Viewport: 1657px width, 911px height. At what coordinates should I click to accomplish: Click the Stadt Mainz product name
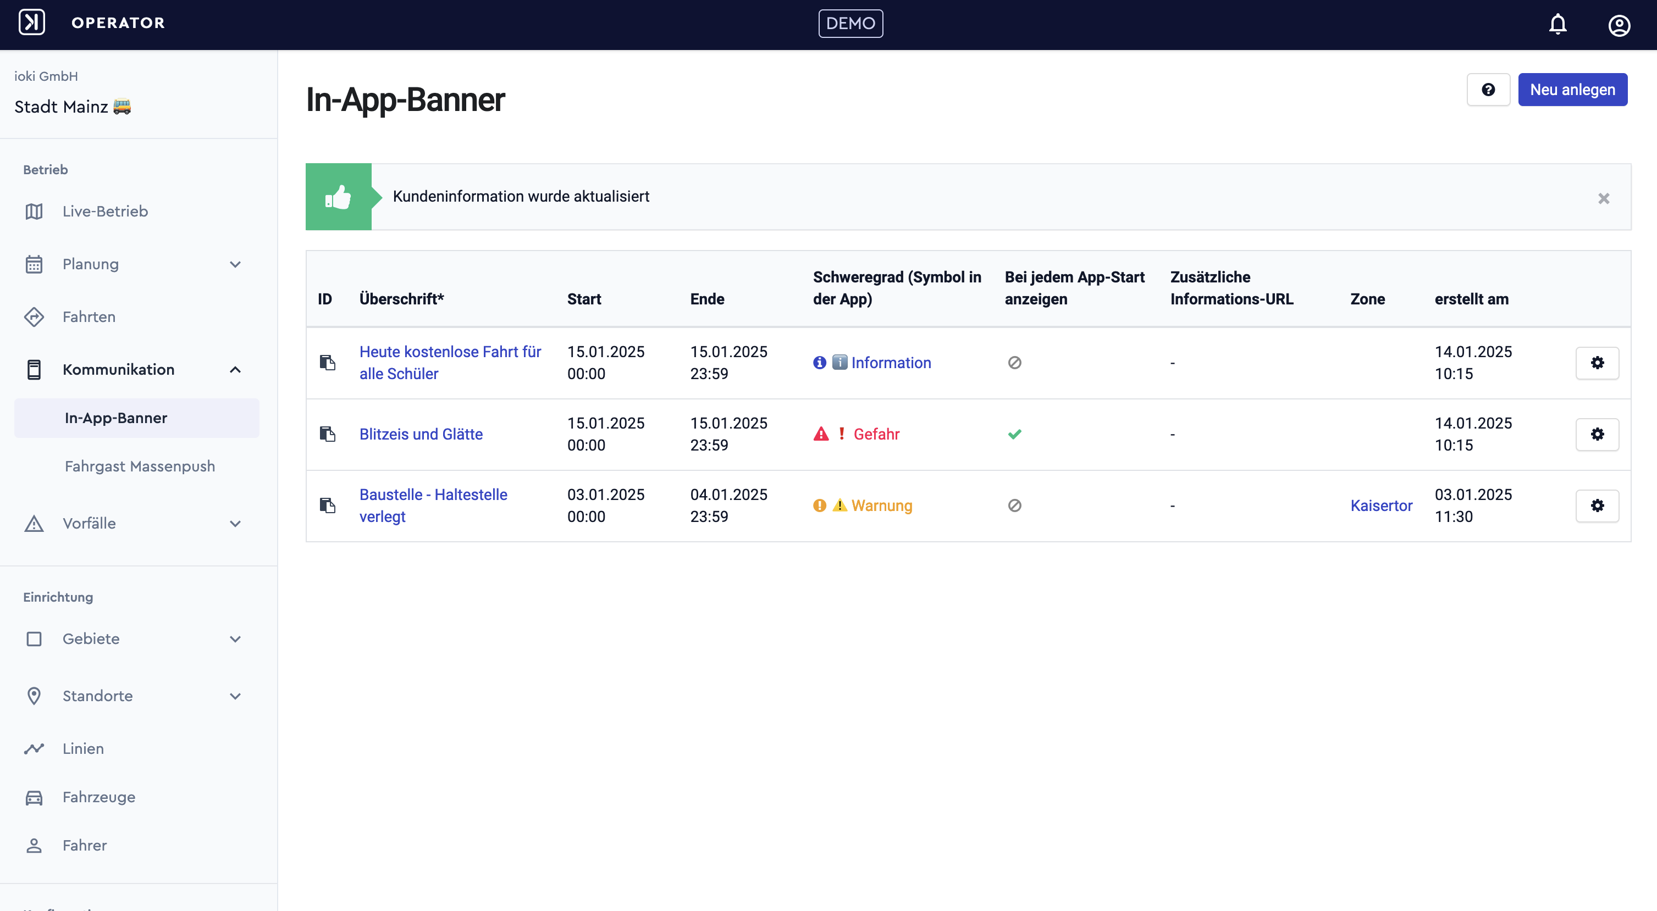(73, 107)
